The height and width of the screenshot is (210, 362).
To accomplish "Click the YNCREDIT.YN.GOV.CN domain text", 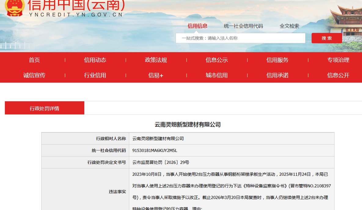I will click(76, 15).
